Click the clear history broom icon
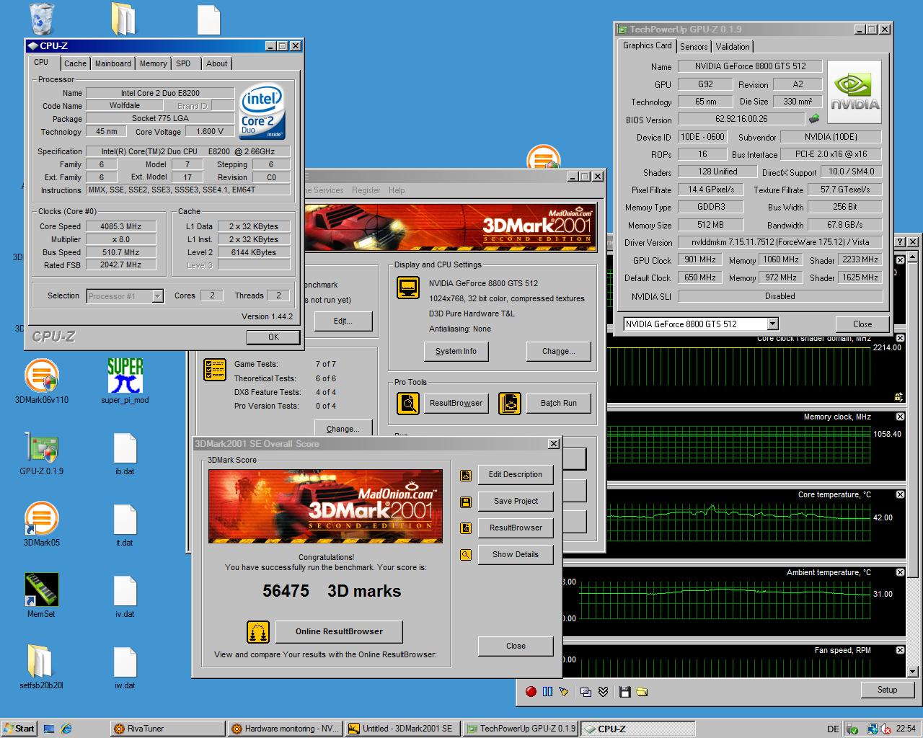Screen dimensions: 923x738 563,691
